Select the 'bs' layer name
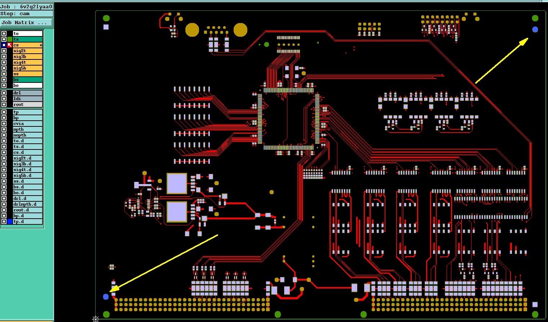 28,80
